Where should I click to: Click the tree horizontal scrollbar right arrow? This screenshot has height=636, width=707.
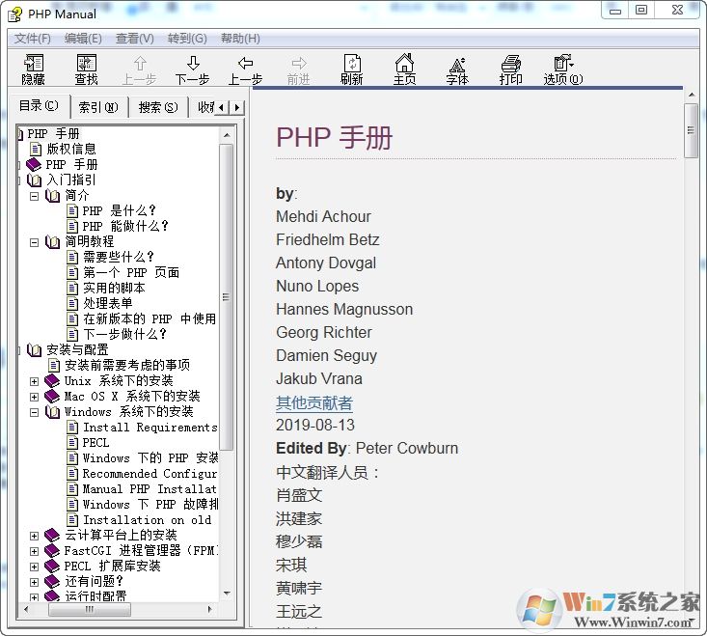(x=209, y=609)
